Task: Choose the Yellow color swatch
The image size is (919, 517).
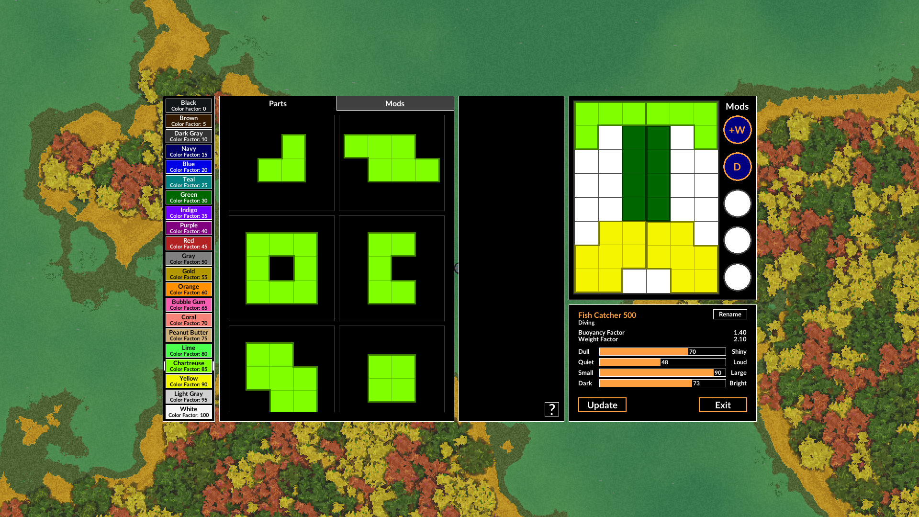Action: pos(189,381)
